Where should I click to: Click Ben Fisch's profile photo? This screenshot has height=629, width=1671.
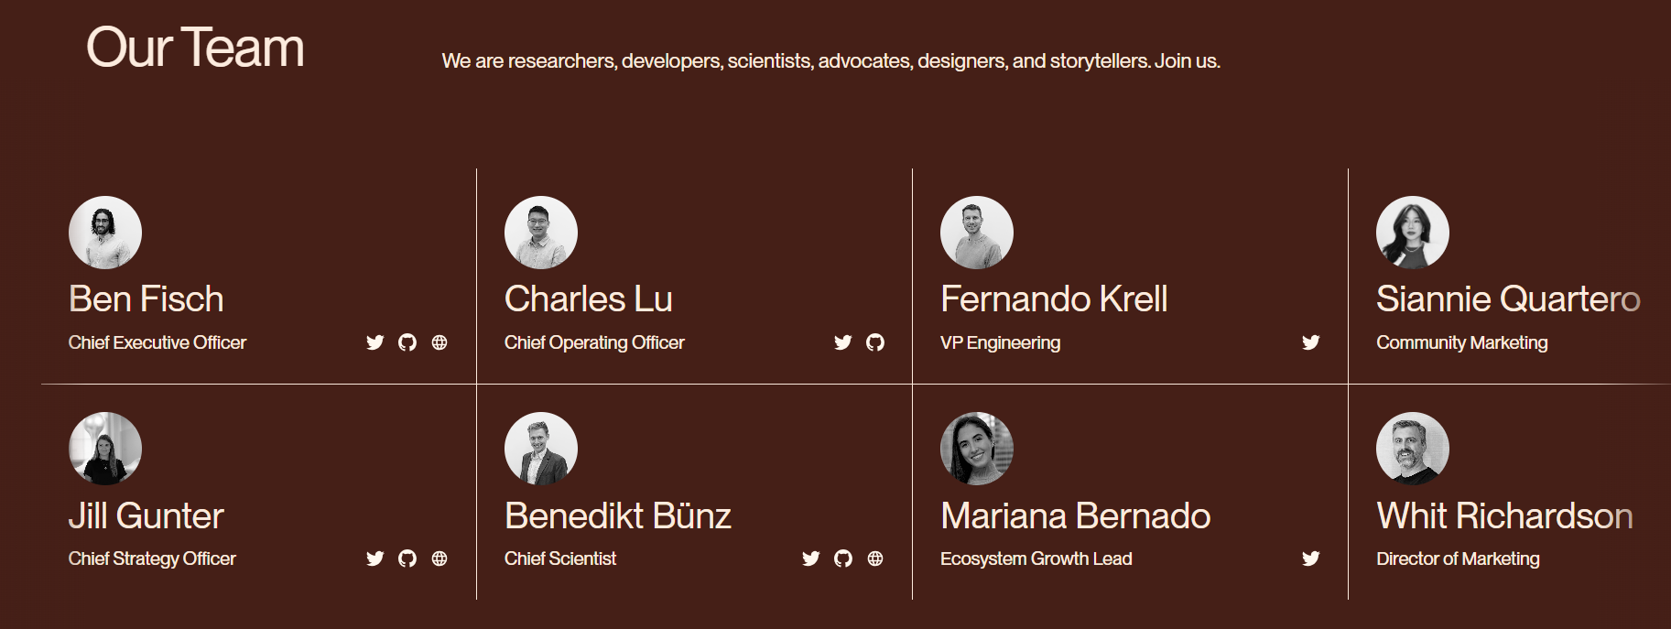pos(105,233)
